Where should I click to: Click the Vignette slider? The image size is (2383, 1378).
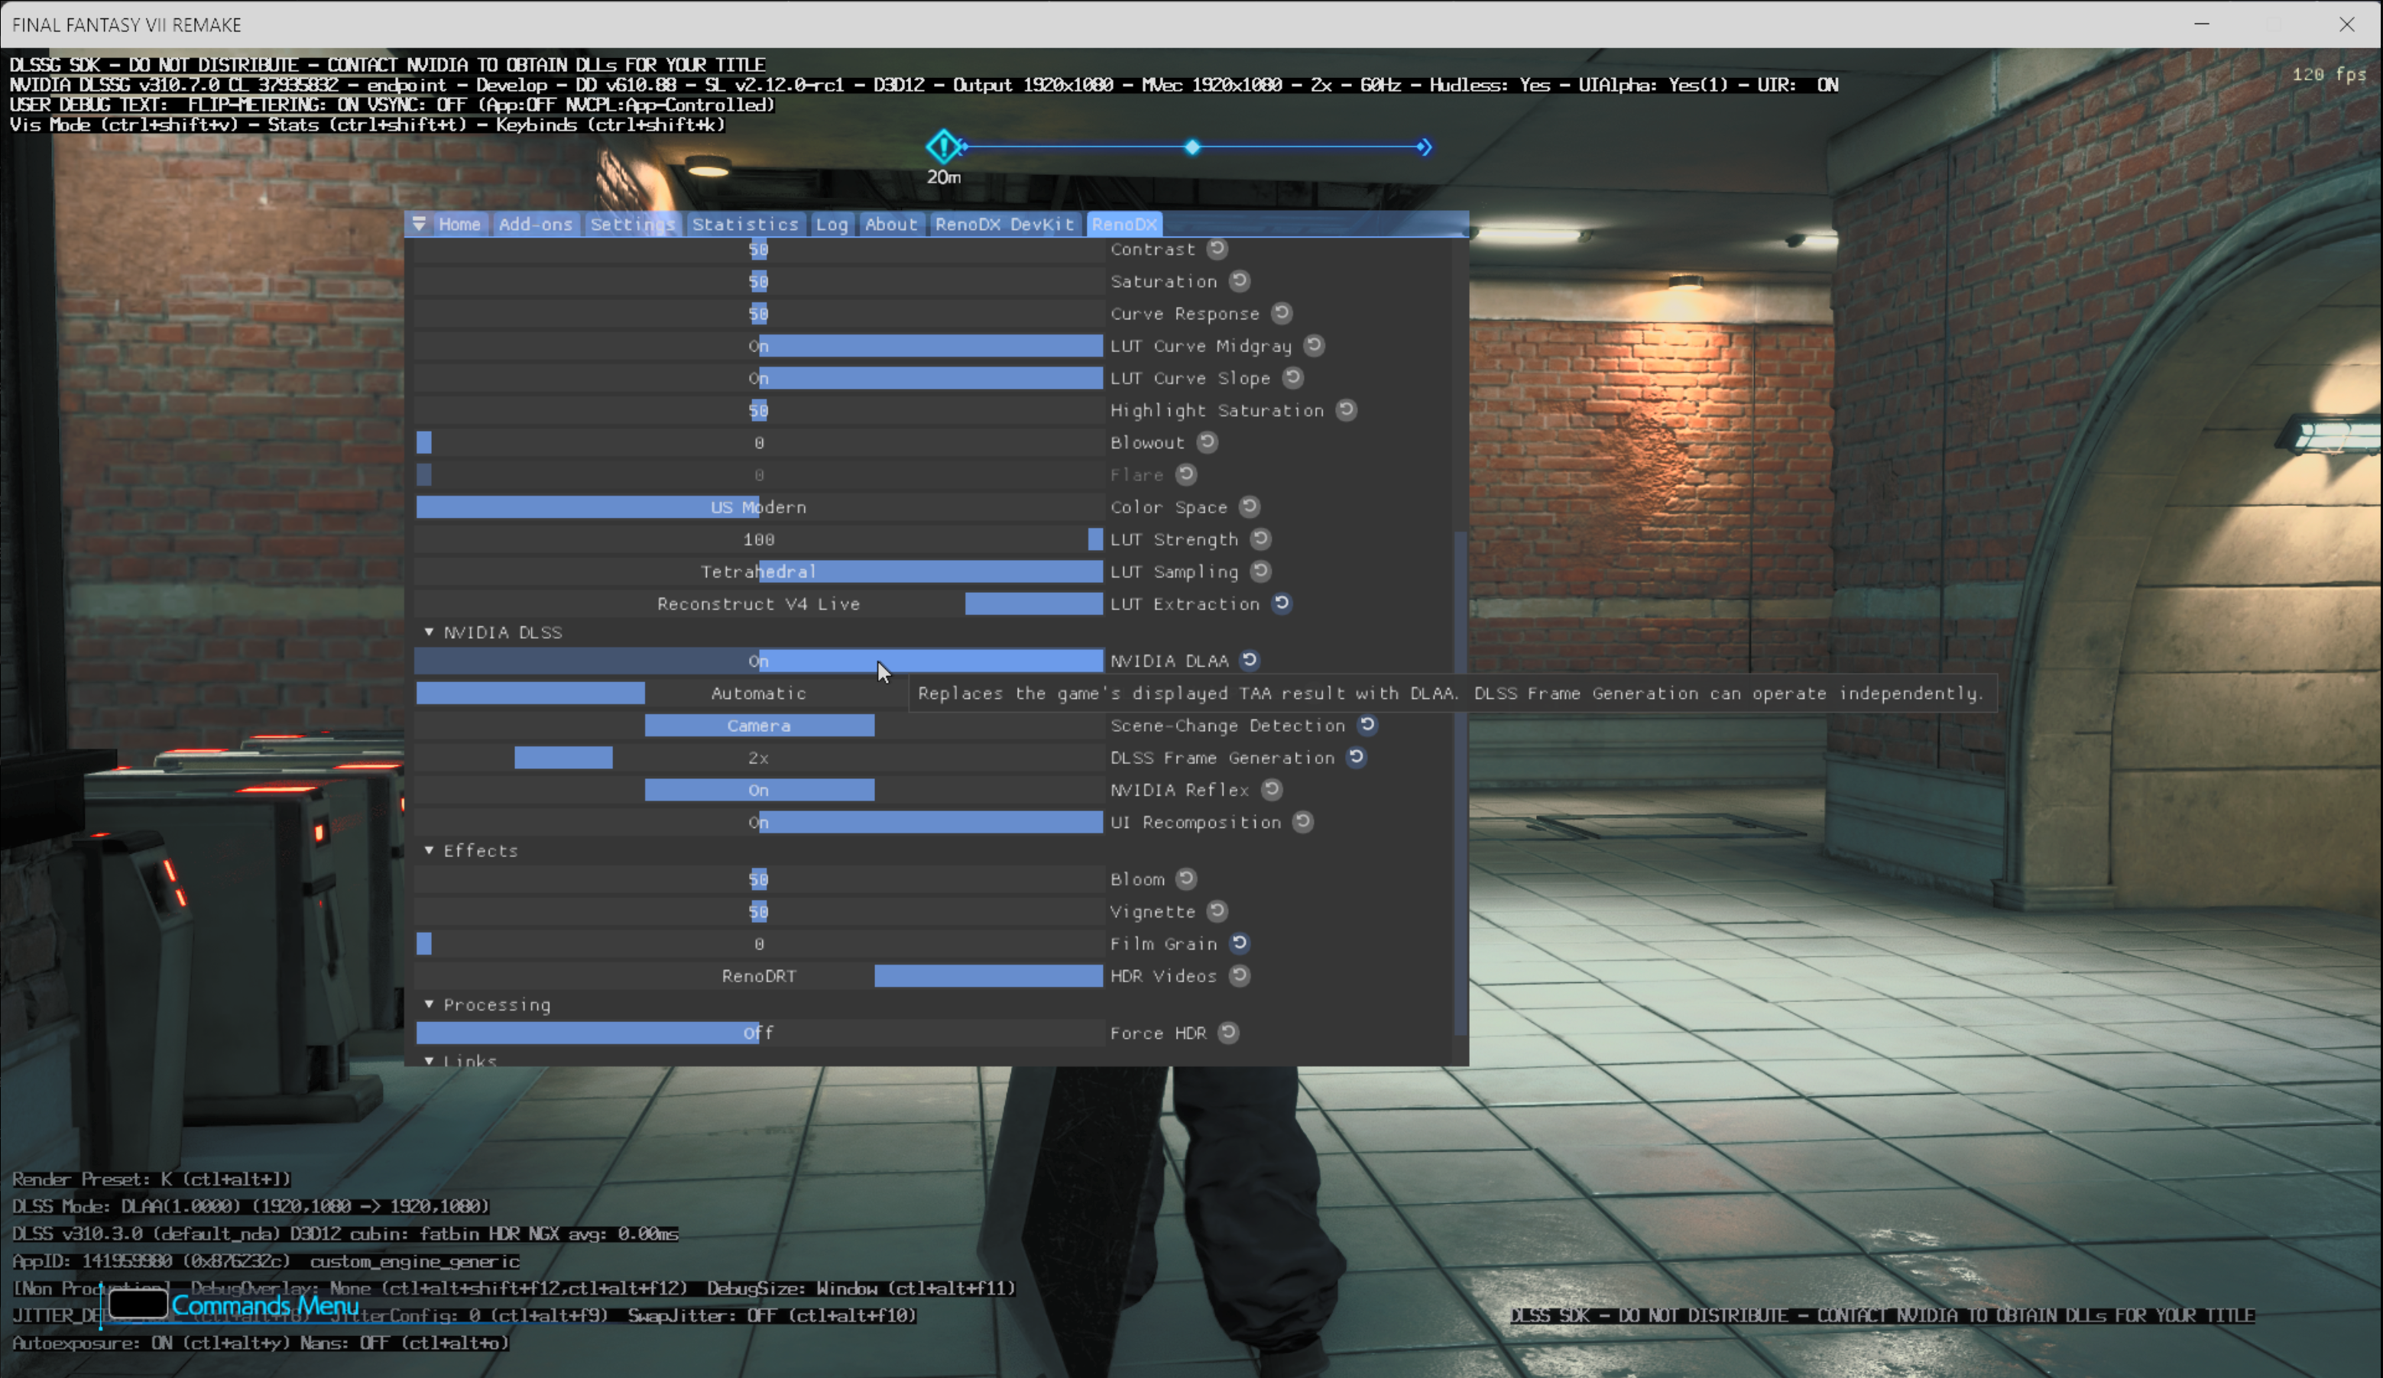click(760, 912)
